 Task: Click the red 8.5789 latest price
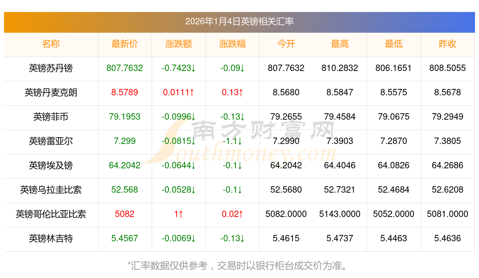125,93
